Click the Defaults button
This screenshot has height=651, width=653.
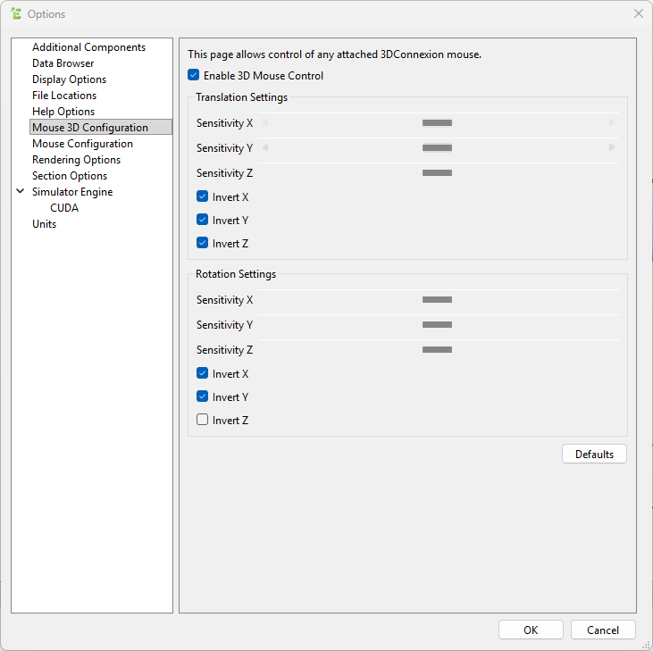594,455
